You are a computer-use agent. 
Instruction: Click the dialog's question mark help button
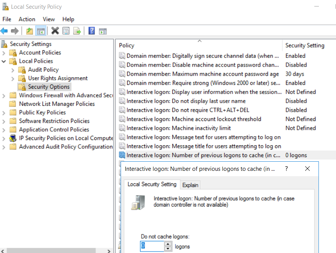[286, 169]
